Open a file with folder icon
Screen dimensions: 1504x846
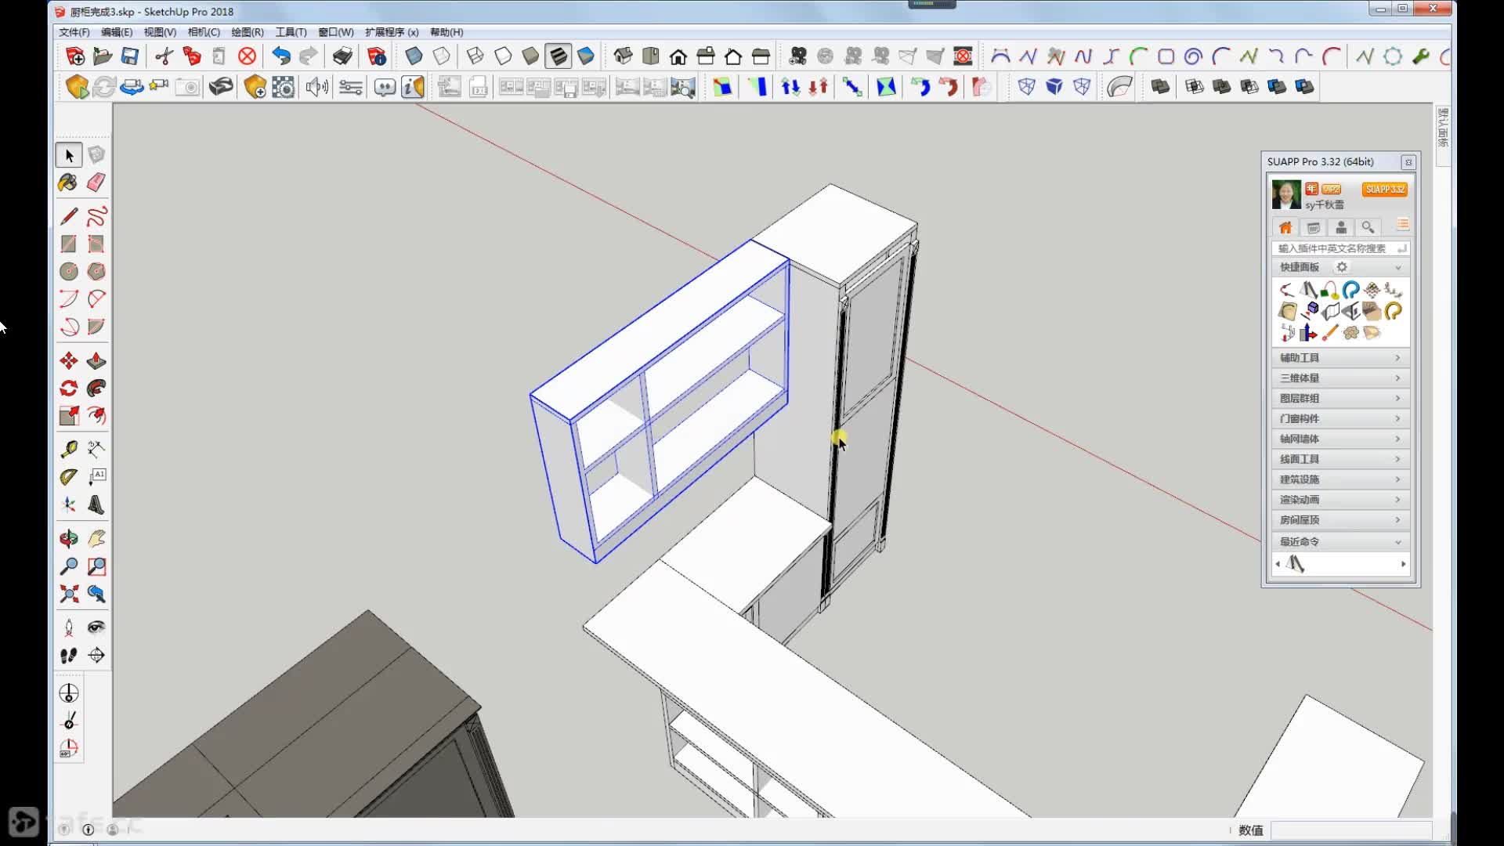tap(103, 56)
